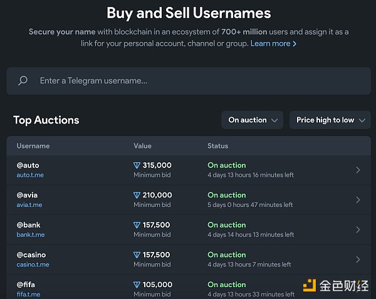This screenshot has height=299, width=376.
Task: Click the TON icon beside 105,000
Action: (x=137, y=285)
